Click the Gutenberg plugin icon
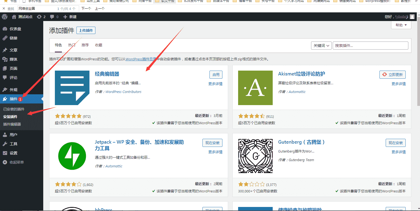This screenshot has width=420, height=211. pos(255,156)
